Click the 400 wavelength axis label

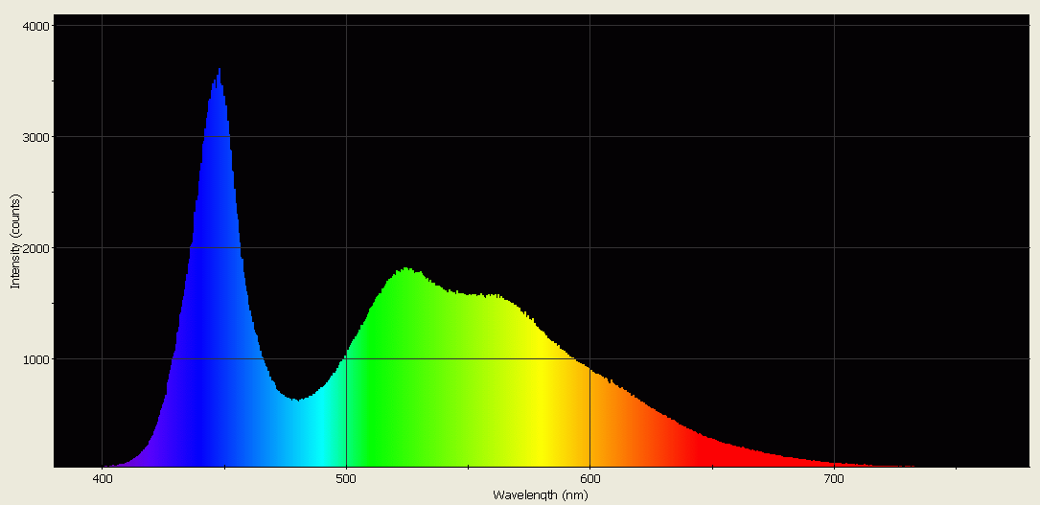pyautogui.click(x=102, y=479)
